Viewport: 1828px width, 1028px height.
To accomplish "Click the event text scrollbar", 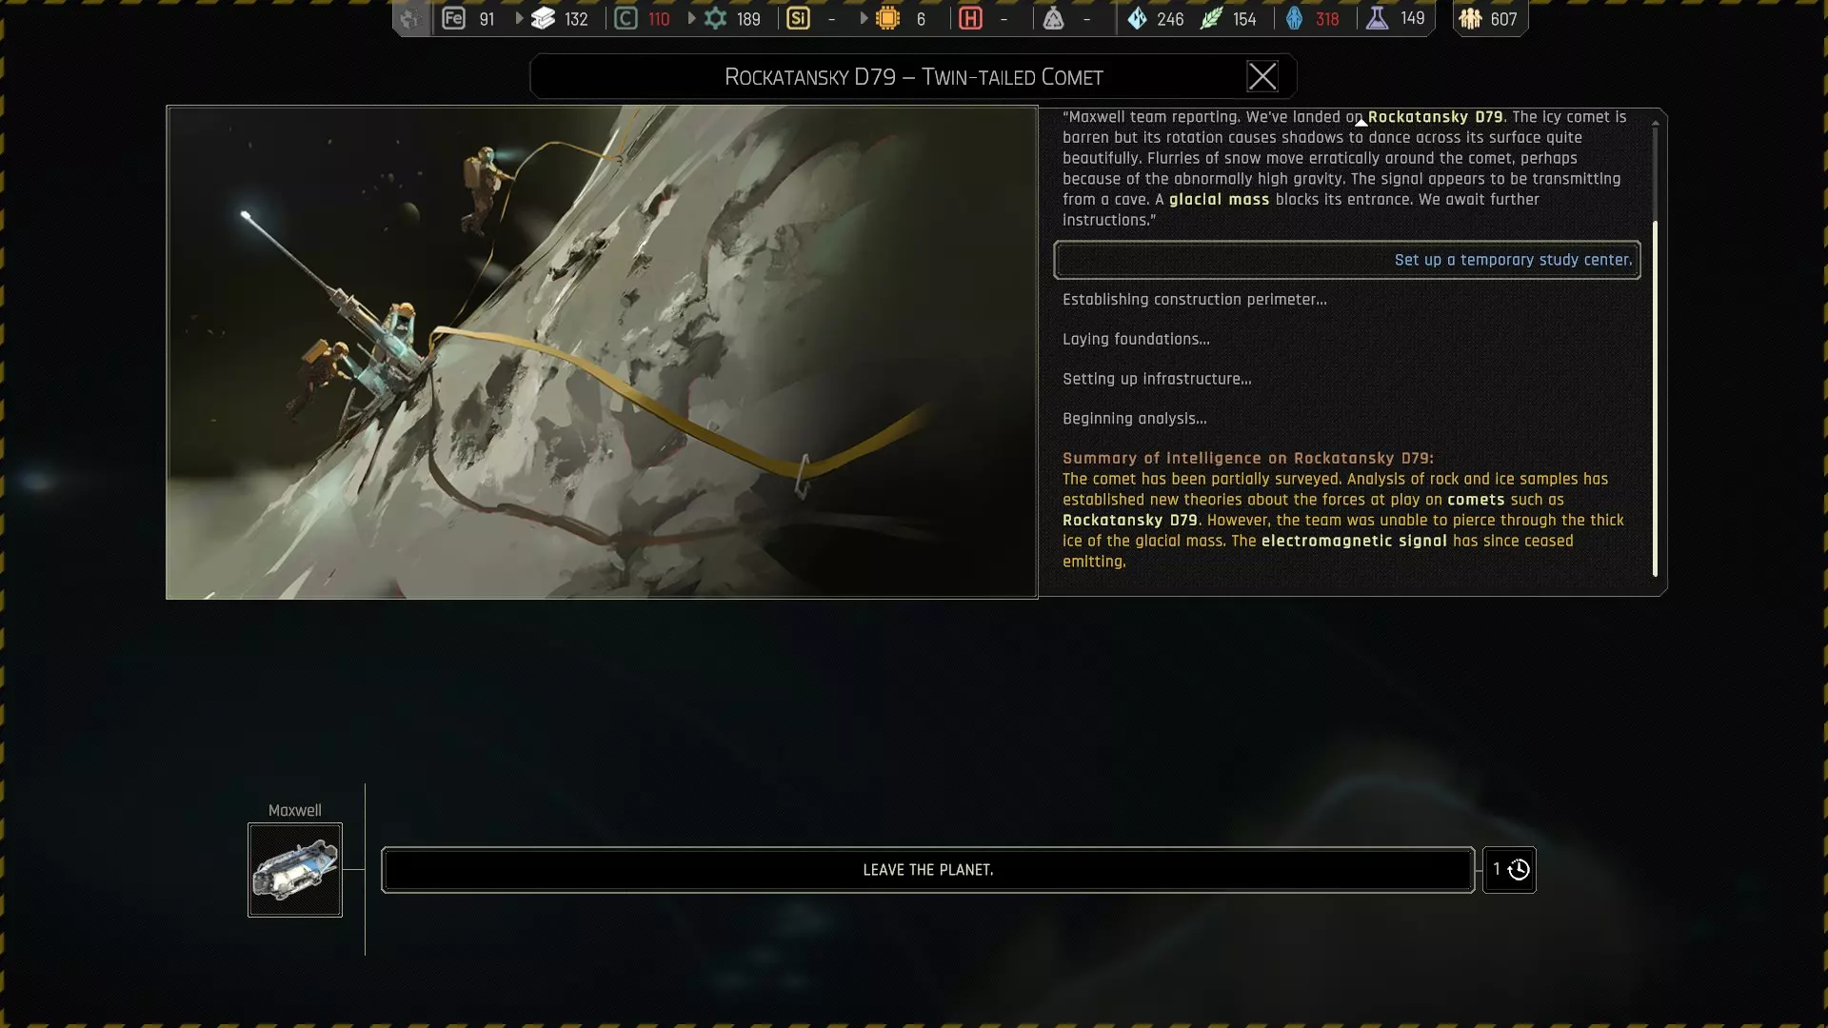I will tap(1655, 398).
